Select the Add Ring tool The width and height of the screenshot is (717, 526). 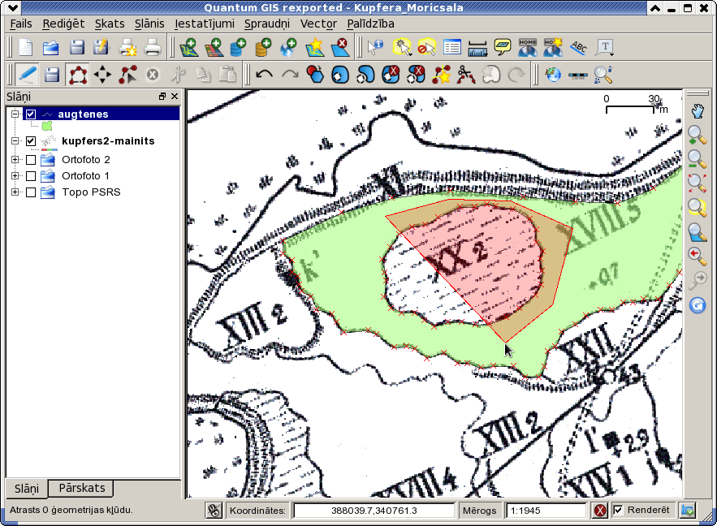point(340,75)
